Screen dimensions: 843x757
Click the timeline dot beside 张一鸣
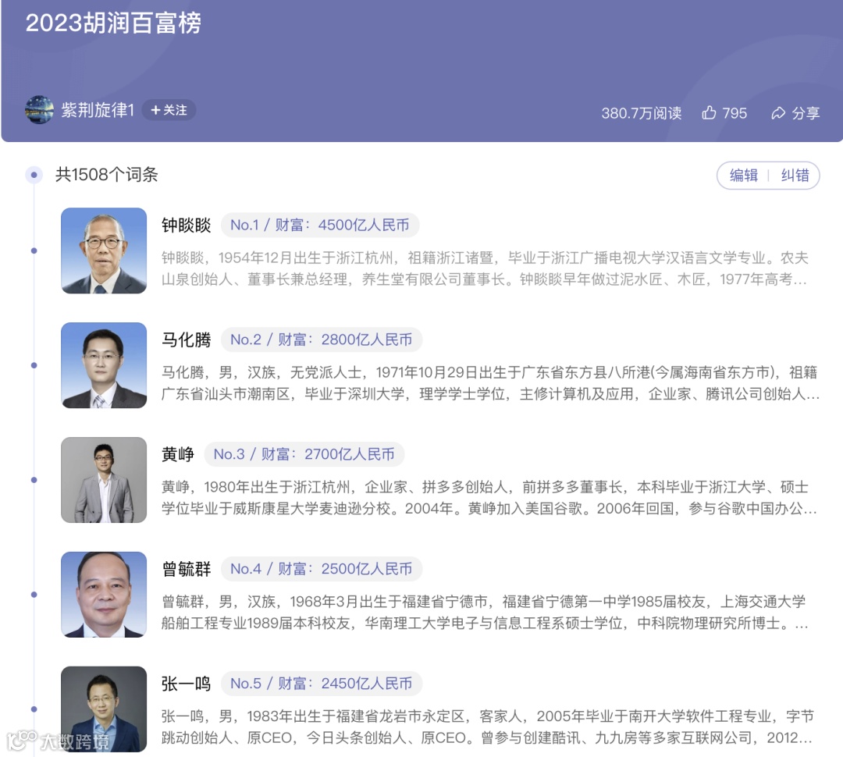pos(34,709)
